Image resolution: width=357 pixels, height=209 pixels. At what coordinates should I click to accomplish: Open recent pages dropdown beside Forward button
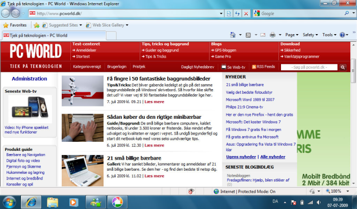23,13
